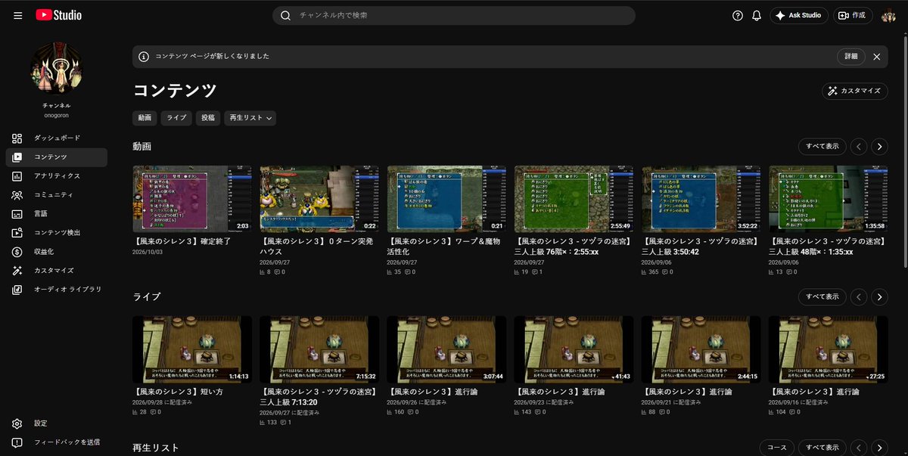Open the account avatar menu
The height and width of the screenshot is (456, 908).
(888, 15)
